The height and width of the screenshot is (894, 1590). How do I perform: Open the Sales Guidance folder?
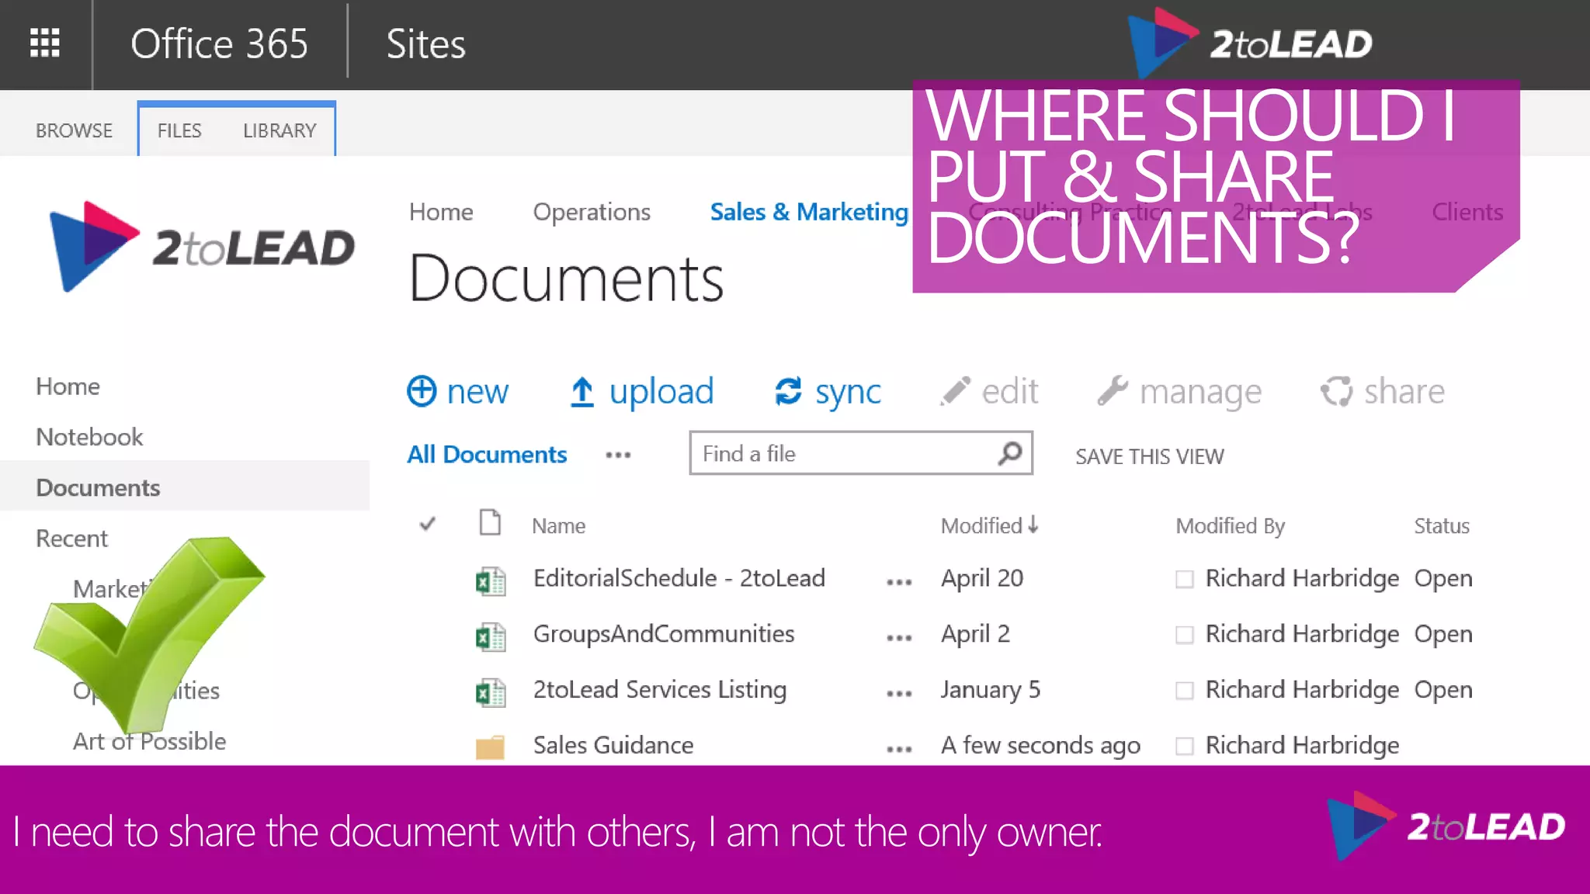tap(613, 746)
